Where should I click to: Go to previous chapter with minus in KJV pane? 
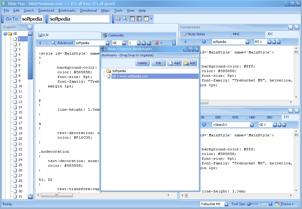click(x=149, y=43)
